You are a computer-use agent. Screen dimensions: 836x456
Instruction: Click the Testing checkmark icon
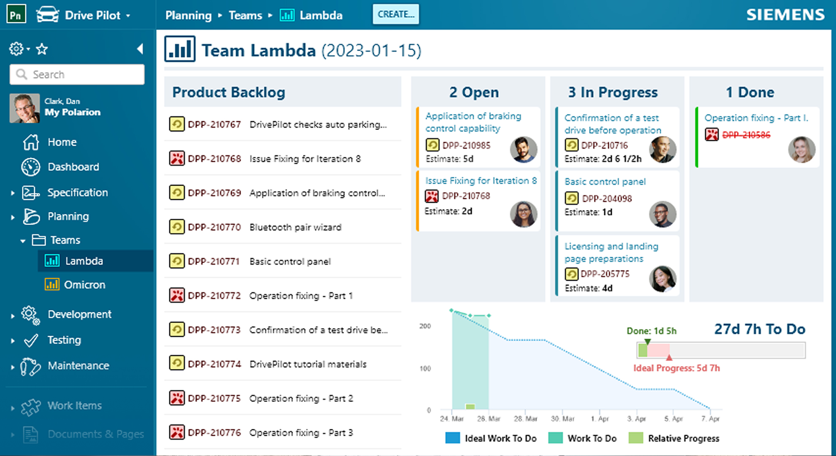pyautogui.click(x=31, y=340)
